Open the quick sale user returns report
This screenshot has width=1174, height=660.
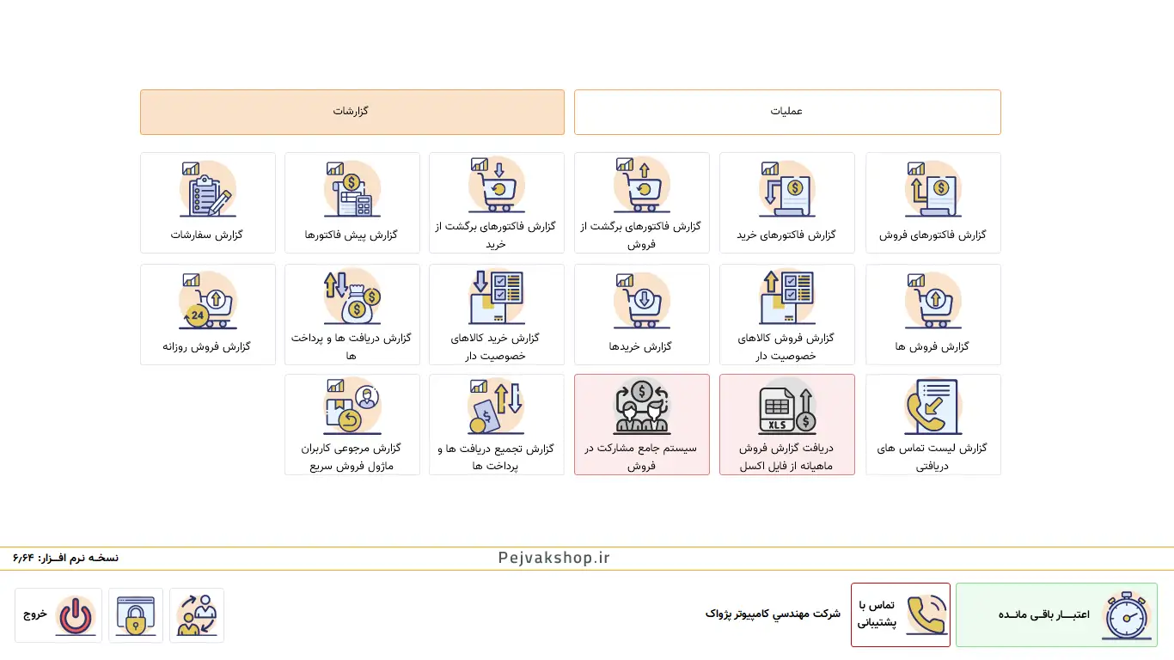click(352, 425)
